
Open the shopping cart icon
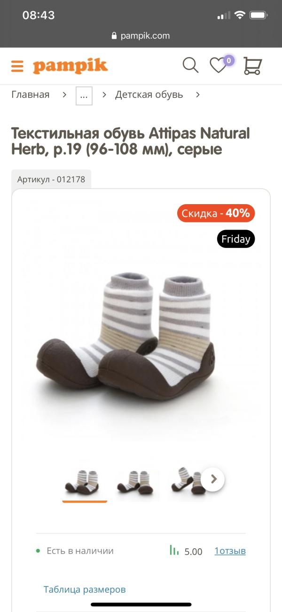(x=252, y=66)
